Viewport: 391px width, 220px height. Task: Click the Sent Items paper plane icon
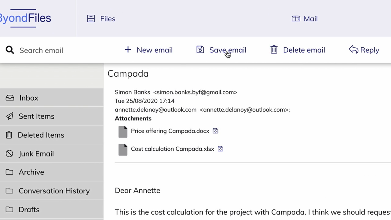(x=9, y=116)
